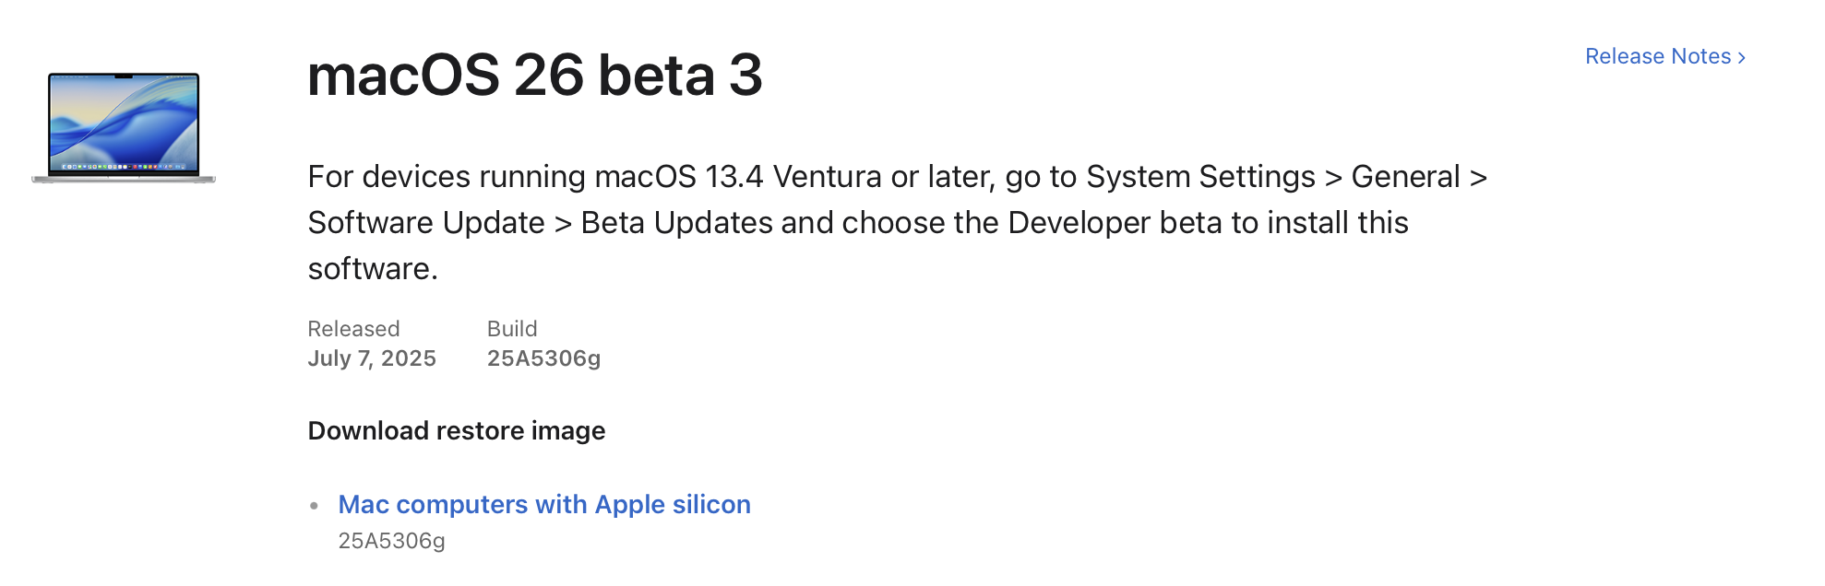Image resolution: width=1825 pixels, height=586 pixels.
Task: Click the words System Settings in the description
Action: [x=1200, y=177]
